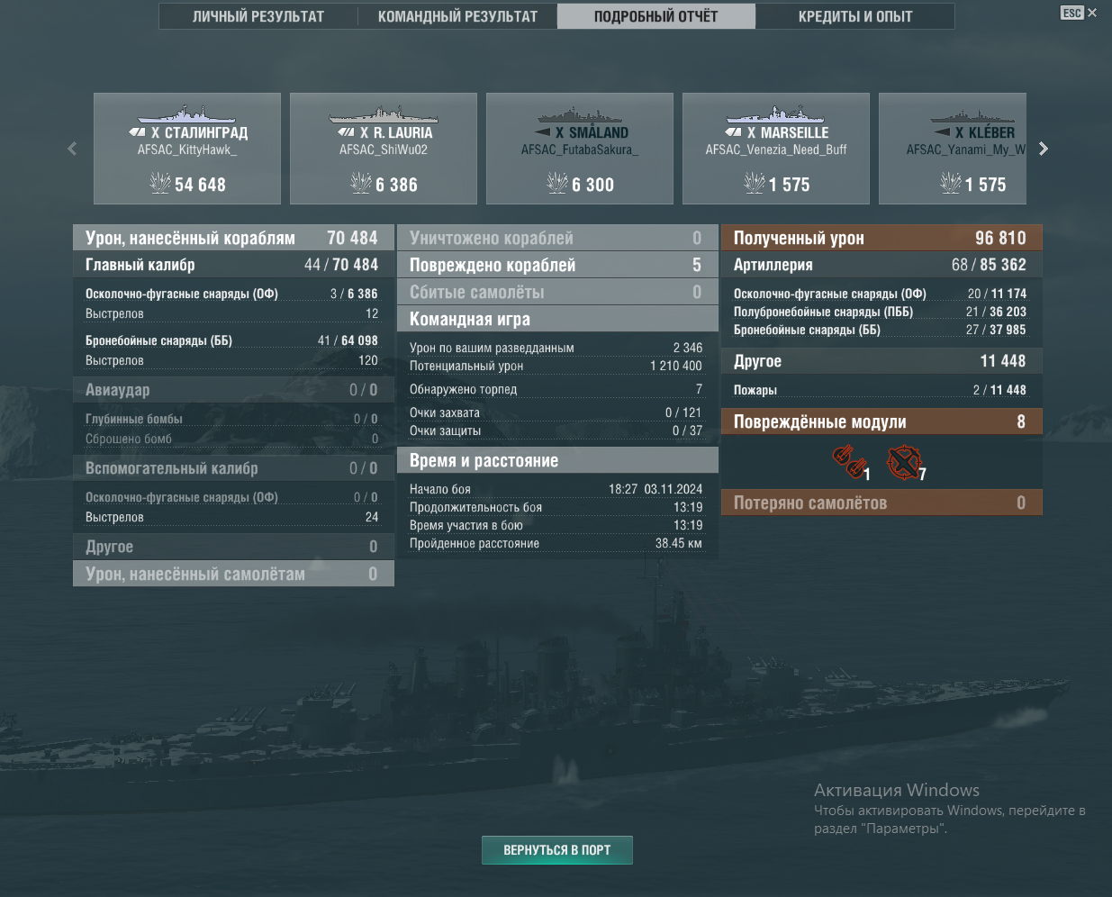
Task: Open the КРЕДИТЫ И ОПЫТ tab
Action: pyautogui.click(x=855, y=16)
